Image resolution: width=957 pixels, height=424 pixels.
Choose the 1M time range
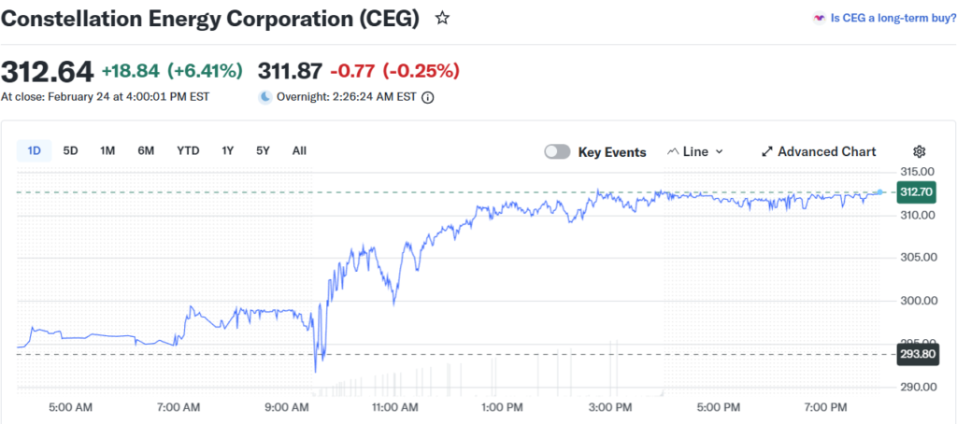tap(107, 150)
